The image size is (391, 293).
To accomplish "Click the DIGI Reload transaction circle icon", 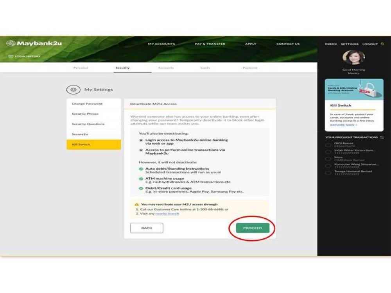I will click(328, 145).
